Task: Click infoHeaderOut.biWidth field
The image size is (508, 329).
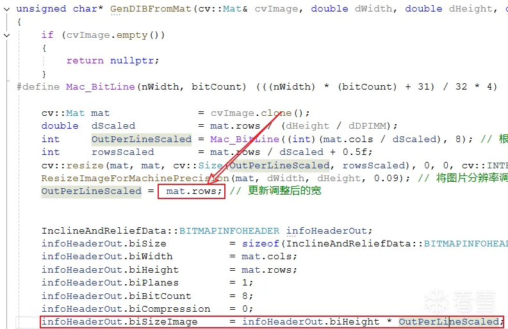Action: click(x=107, y=257)
